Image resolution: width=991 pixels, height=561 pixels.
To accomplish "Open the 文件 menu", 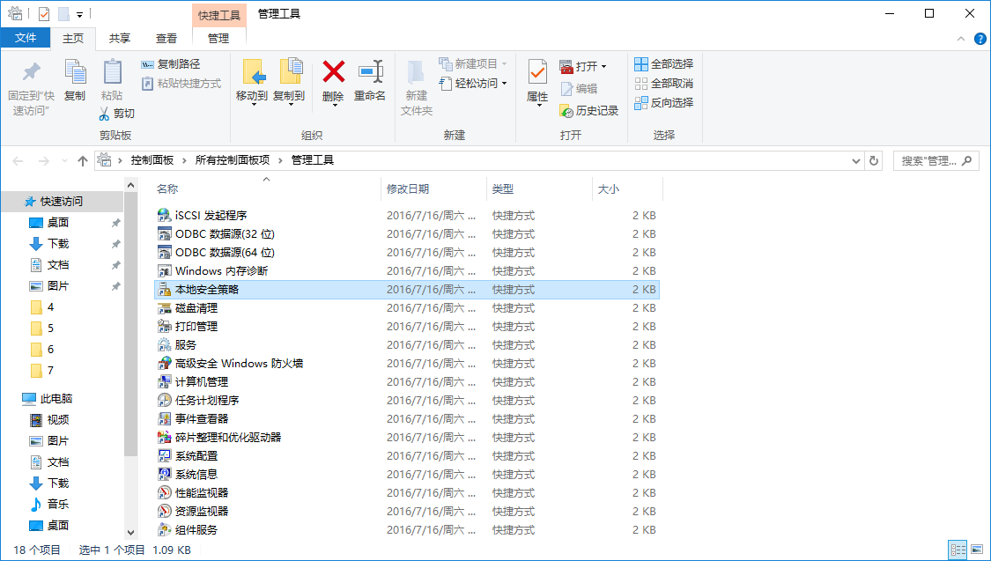I will (x=27, y=38).
